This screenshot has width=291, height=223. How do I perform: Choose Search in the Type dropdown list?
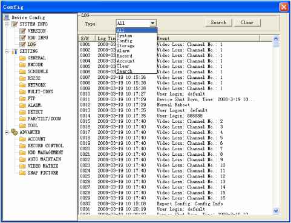pyautogui.click(x=137, y=71)
